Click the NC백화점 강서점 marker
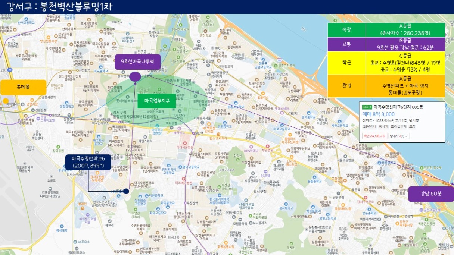454x255 pixels. (209, 125)
